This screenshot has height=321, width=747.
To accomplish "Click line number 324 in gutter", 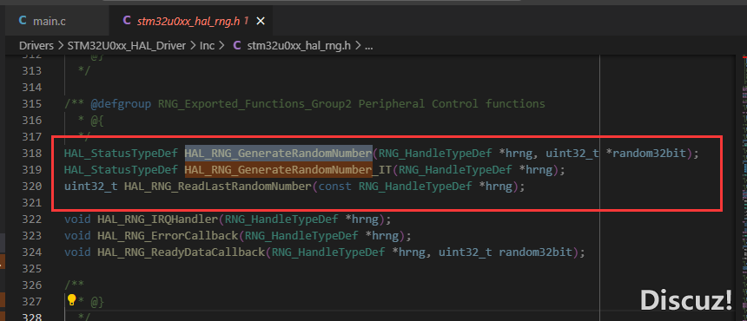I will pyautogui.click(x=32, y=252).
